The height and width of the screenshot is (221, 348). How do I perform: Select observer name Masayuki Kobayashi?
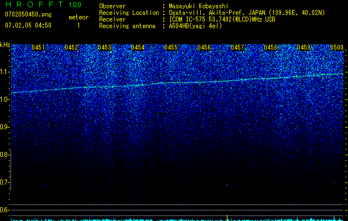[199, 6]
